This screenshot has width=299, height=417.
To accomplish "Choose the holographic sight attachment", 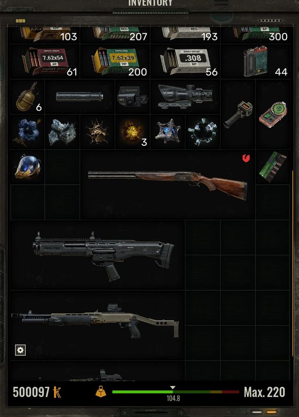I will click(x=132, y=97).
